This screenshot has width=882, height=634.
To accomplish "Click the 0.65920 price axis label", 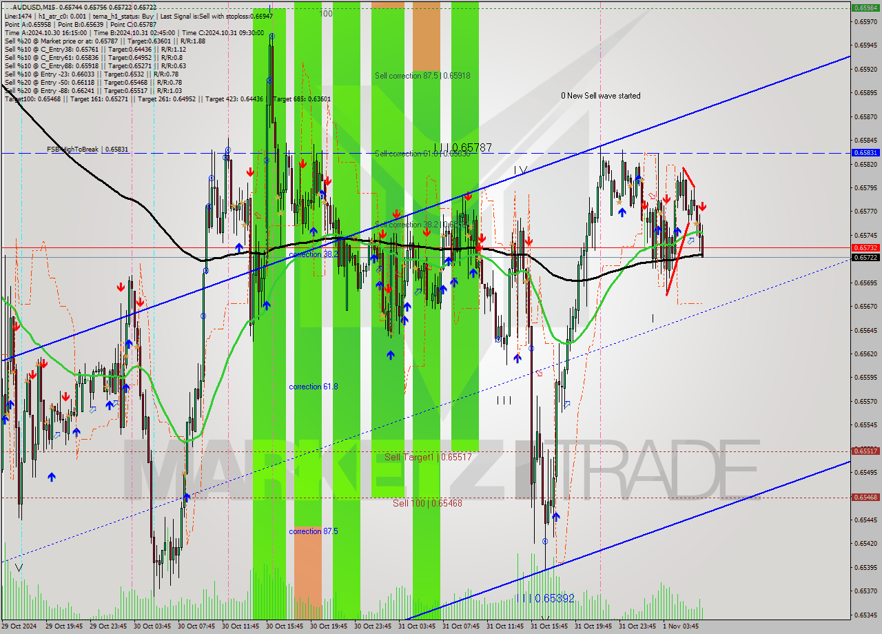I will click(x=865, y=69).
